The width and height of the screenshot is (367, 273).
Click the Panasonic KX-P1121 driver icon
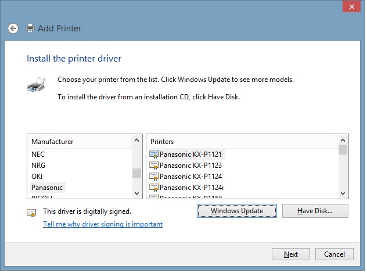(x=154, y=155)
